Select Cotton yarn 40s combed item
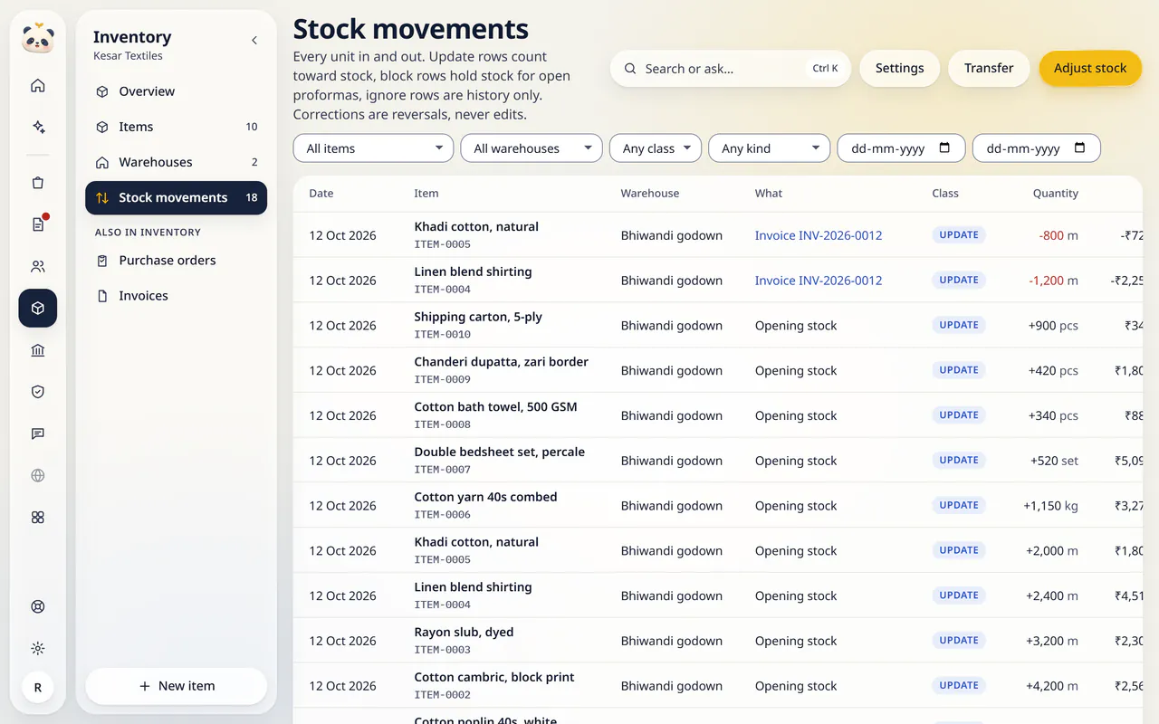The height and width of the screenshot is (724, 1159). point(485,497)
